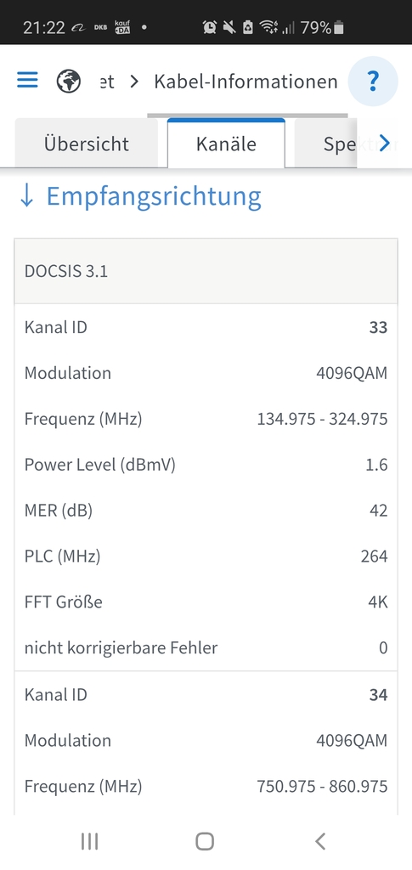The image size is (412, 870).
Task: Open help with question mark button
Action: tap(373, 82)
